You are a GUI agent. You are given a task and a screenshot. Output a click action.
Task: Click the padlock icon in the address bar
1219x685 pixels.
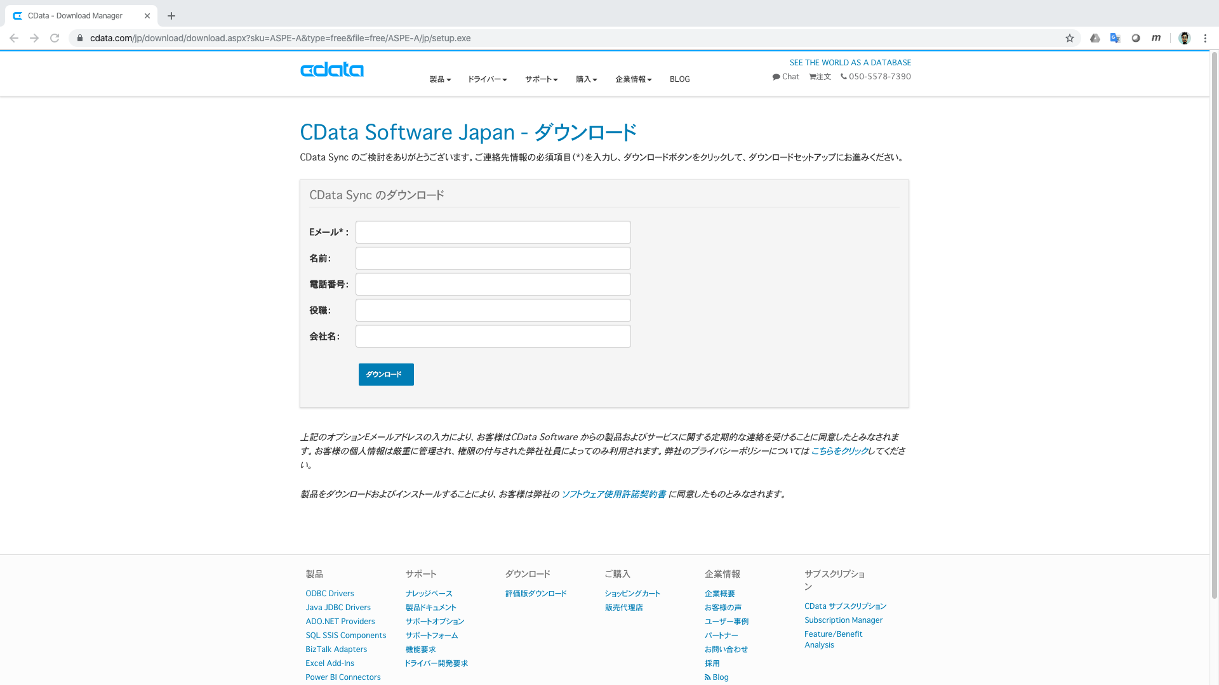(80, 38)
